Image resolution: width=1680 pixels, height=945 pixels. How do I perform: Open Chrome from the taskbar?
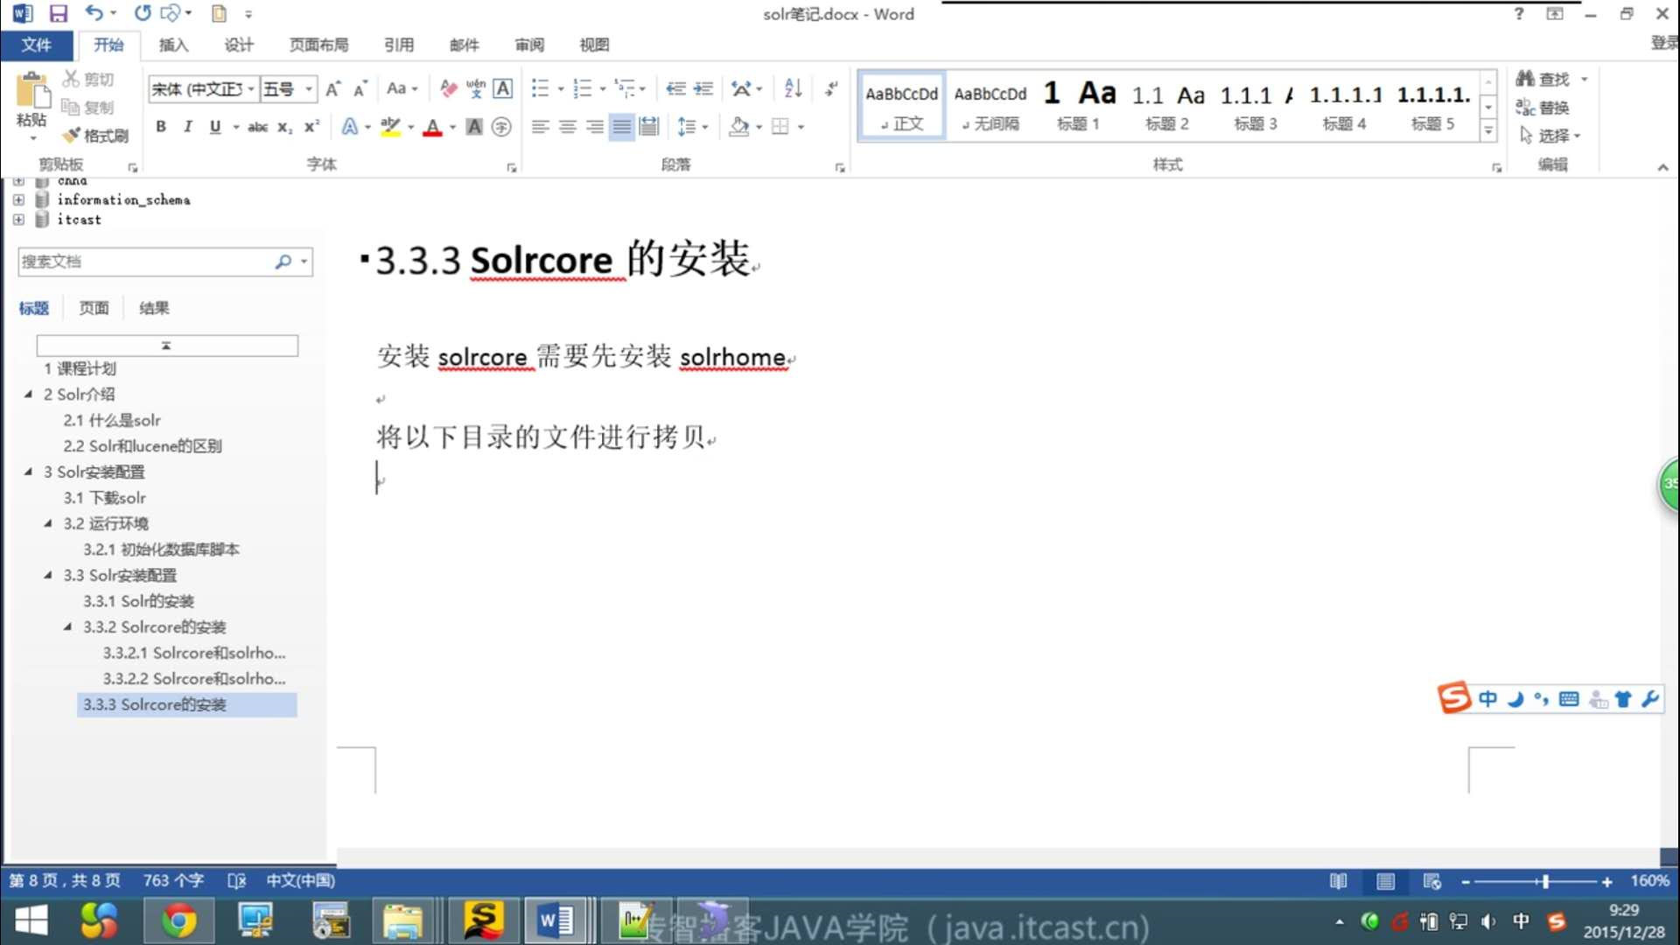point(178,921)
